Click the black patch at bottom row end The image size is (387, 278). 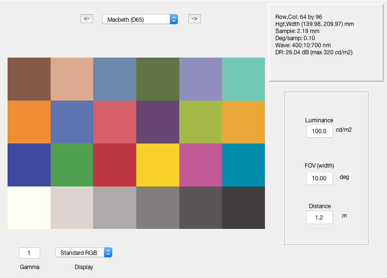tap(243, 208)
